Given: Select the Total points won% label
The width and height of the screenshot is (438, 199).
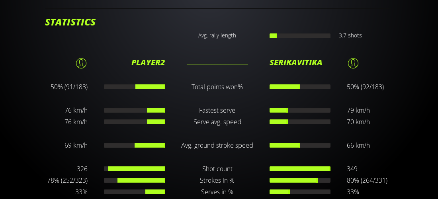Looking at the screenshot, I should (217, 87).
